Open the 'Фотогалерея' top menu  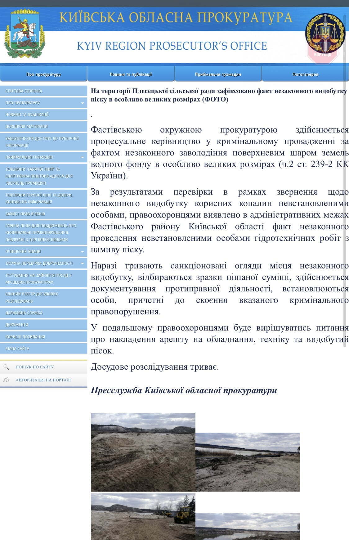click(x=305, y=74)
